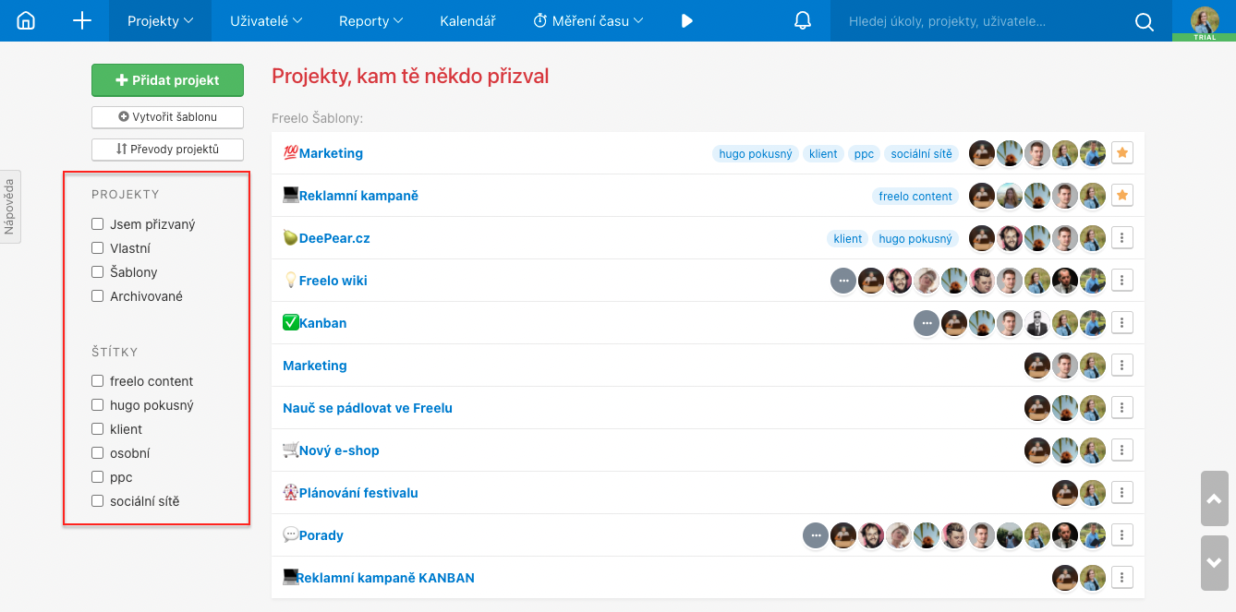Image resolution: width=1236 pixels, height=612 pixels.
Task: Open the user profile avatar menu
Action: pyautogui.click(x=1205, y=20)
